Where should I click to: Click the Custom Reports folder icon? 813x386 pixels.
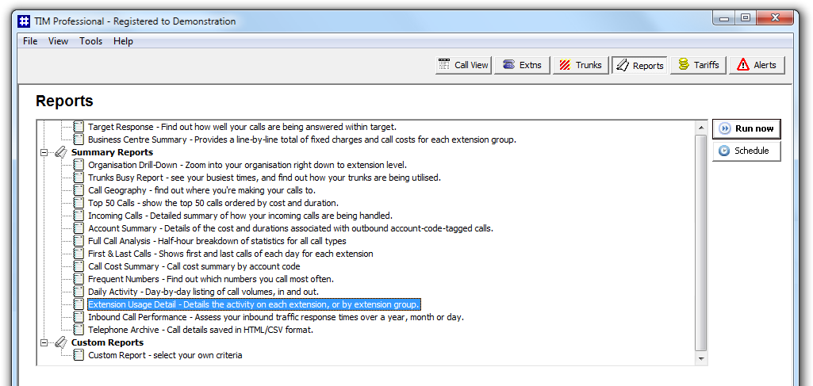(x=60, y=342)
